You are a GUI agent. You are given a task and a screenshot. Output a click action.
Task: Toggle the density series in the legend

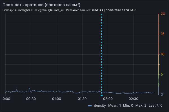point(100,106)
